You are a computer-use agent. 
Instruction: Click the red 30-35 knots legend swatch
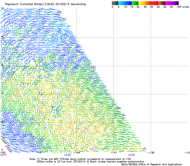(x=155, y=3)
